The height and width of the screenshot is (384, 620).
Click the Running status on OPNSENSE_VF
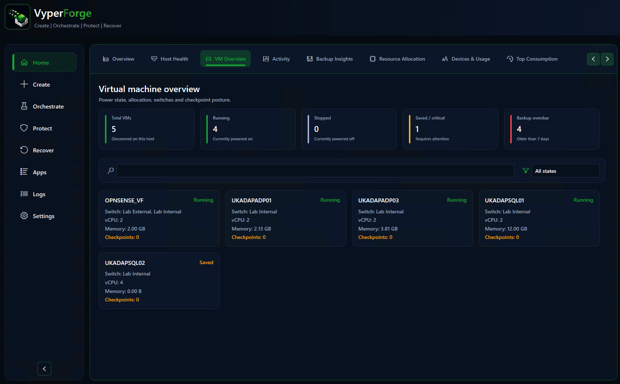pyautogui.click(x=203, y=200)
